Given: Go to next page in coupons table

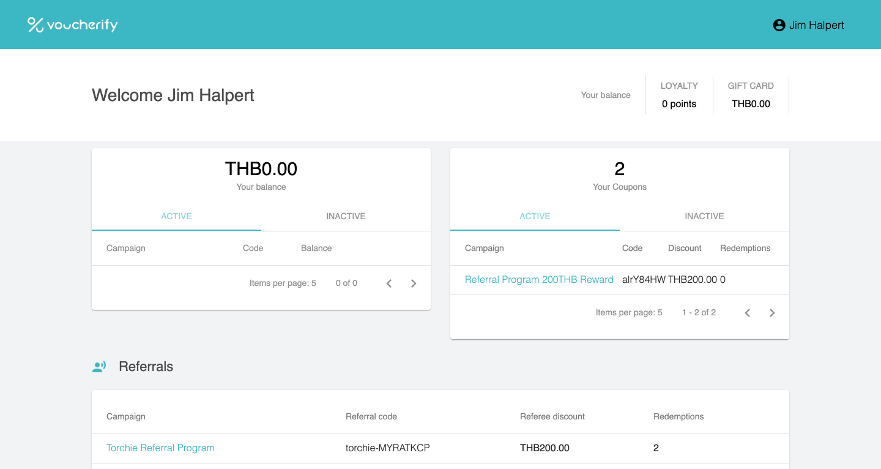Looking at the screenshot, I should coord(772,313).
